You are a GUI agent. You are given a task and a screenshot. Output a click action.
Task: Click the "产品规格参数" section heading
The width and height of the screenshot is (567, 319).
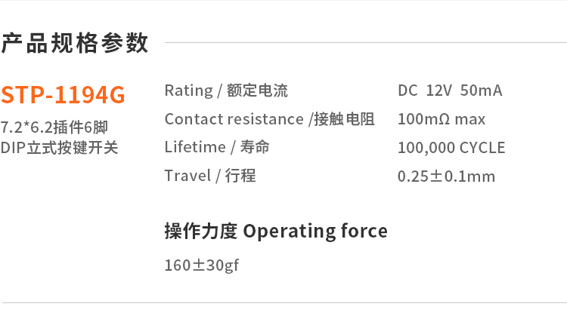(74, 44)
